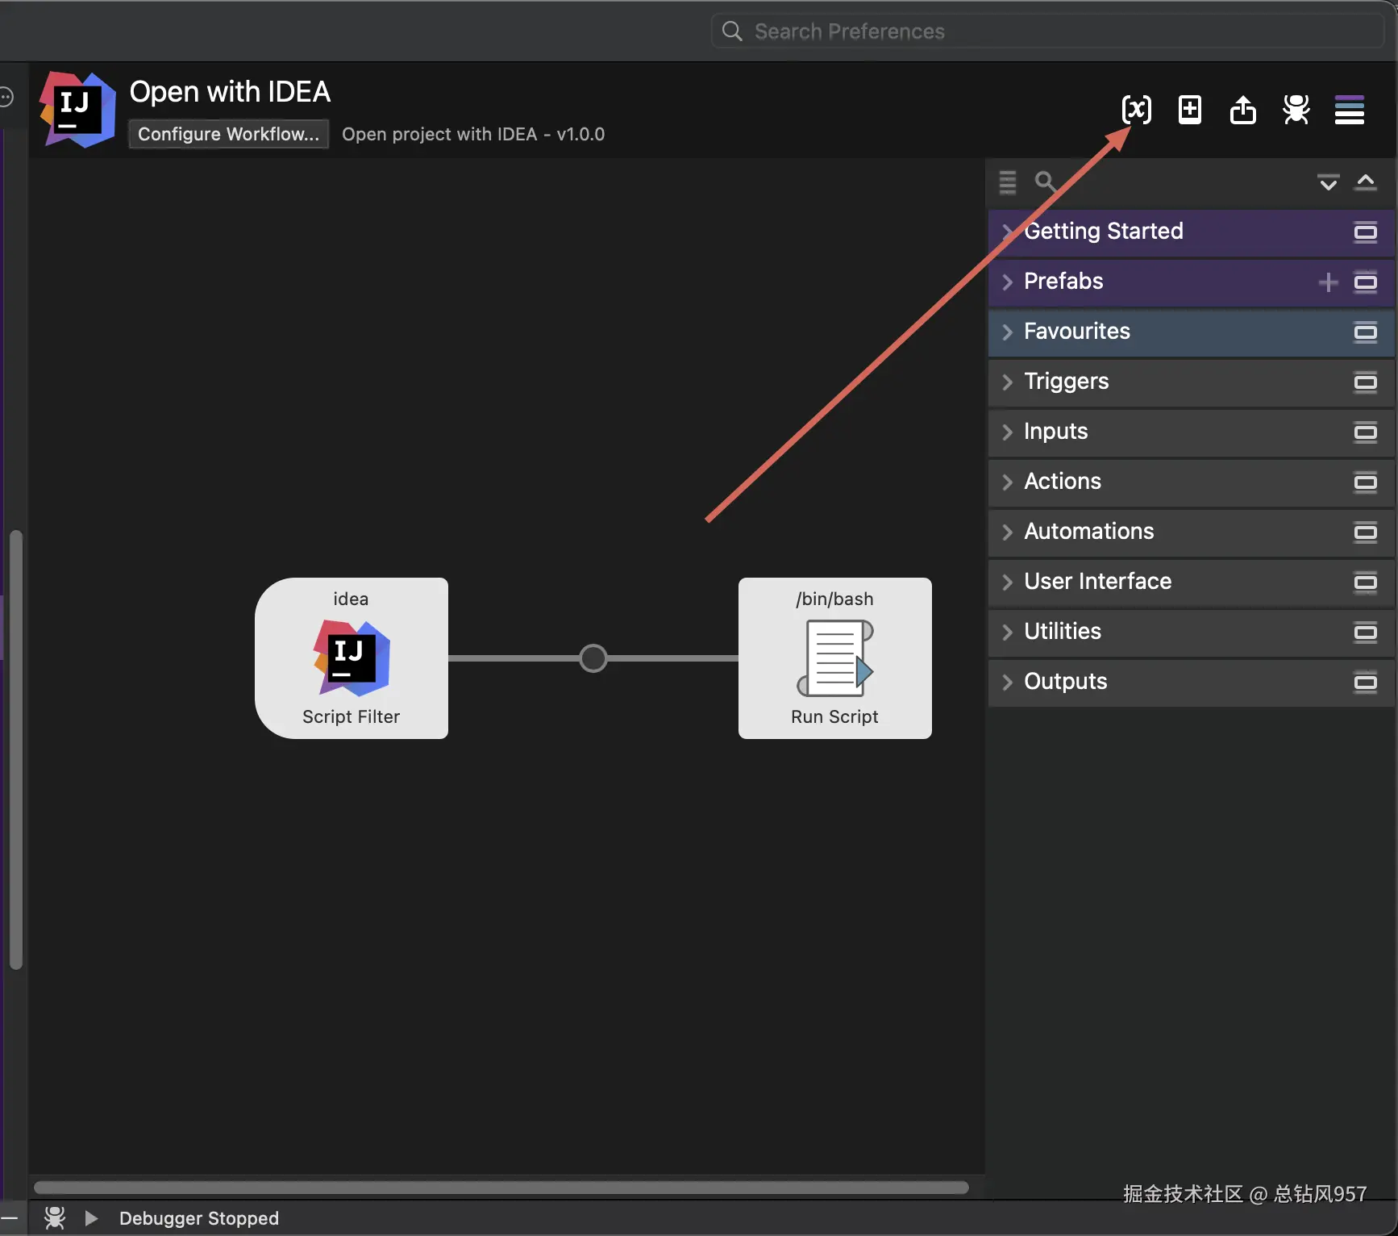Click the Open with IDEA title

click(230, 92)
